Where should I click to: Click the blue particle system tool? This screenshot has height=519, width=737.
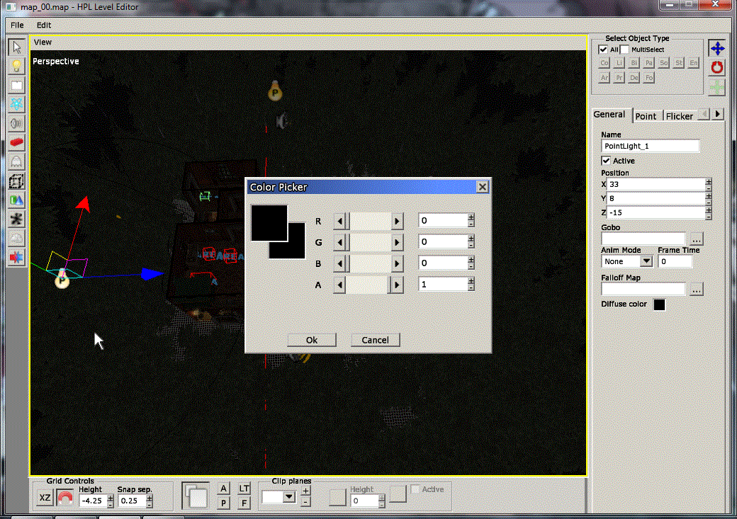16,104
